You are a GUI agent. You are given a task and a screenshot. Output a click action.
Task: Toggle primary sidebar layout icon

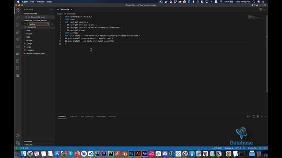(x=253, y=5)
